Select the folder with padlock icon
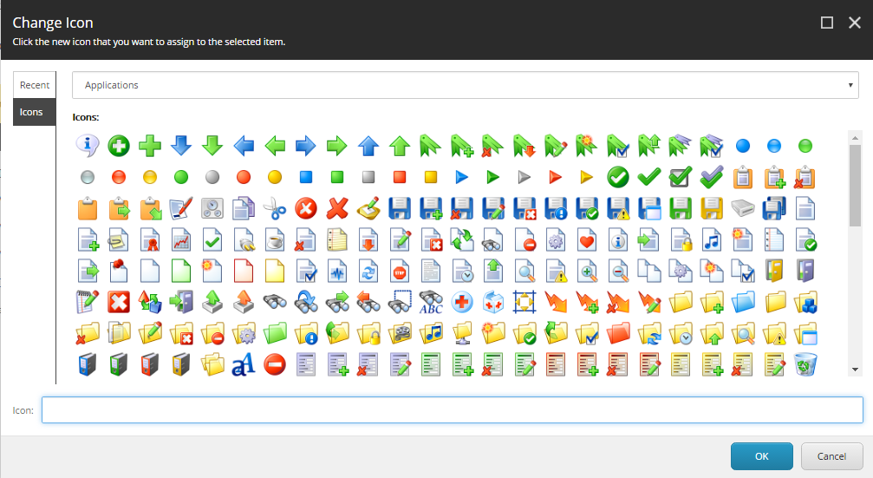The height and width of the screenshot is (478, 873). click(x=368, y=334)
